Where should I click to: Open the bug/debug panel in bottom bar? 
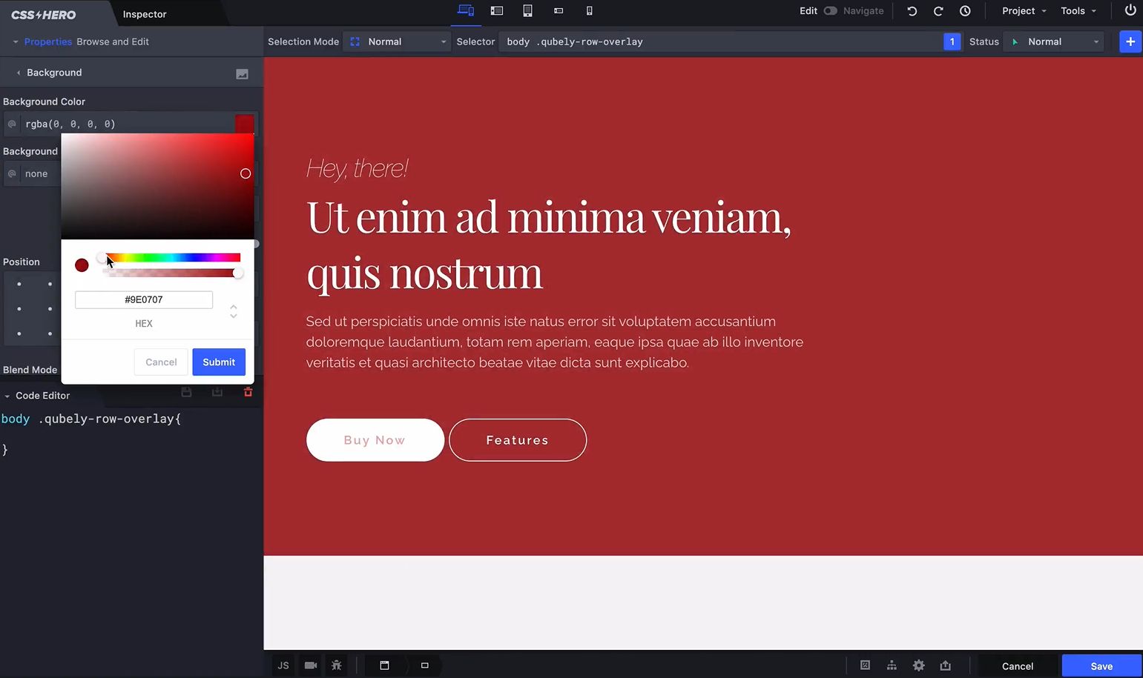(x=336, y=665)
